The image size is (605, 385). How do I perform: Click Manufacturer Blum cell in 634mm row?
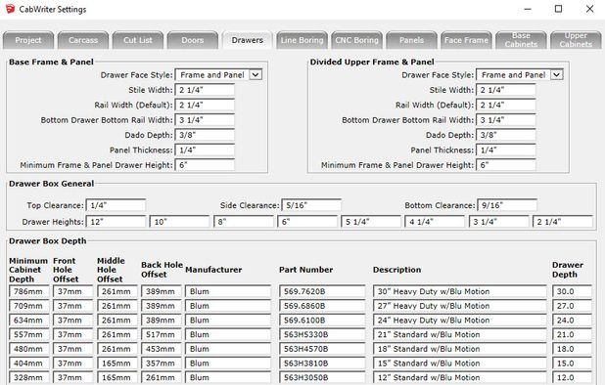(228, 321)
